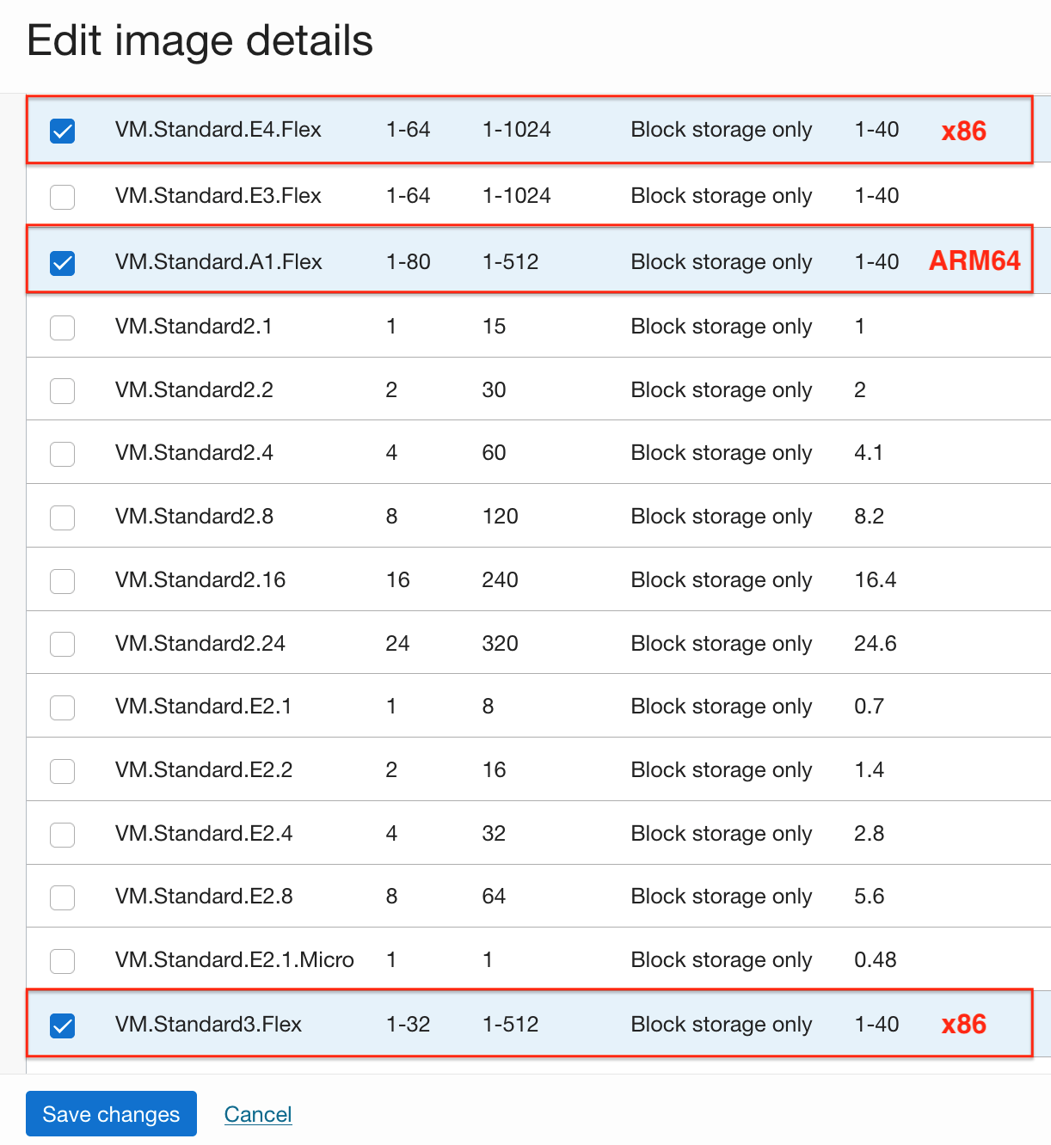1051x1145 pixels.
Task: Check the VM.Standard2.1 checkbox
Action: 62,328
